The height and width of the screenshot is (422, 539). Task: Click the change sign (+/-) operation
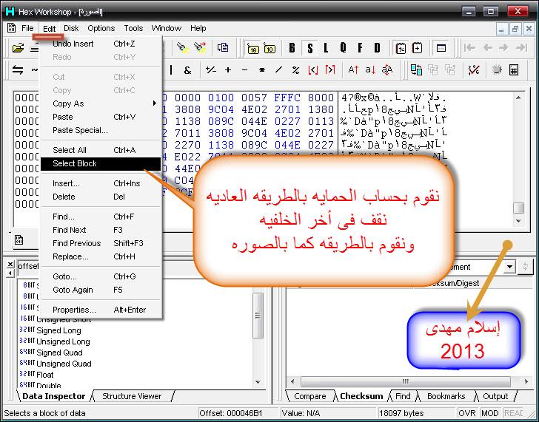pos(210,70)
